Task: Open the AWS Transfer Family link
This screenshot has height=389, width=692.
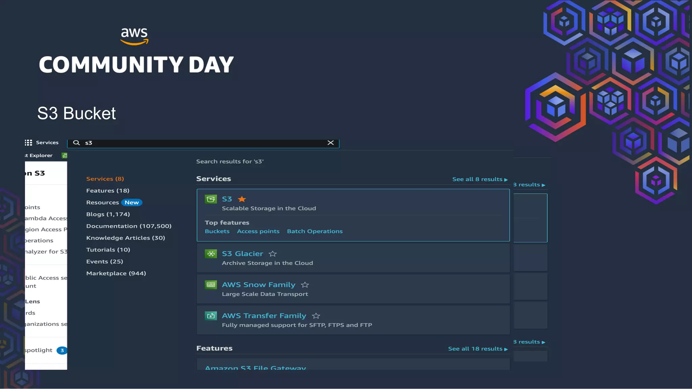Action: point(264,316)
